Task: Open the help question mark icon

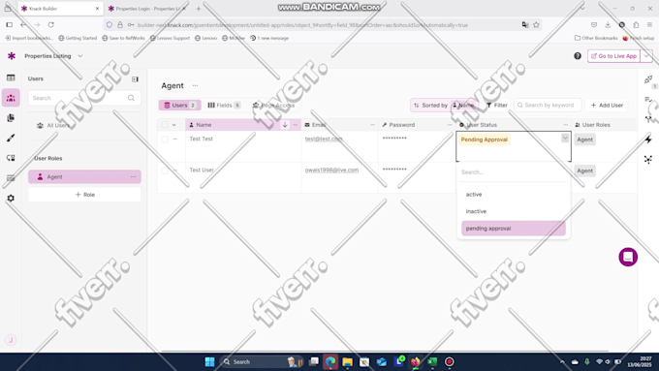Action: (578, 56)
